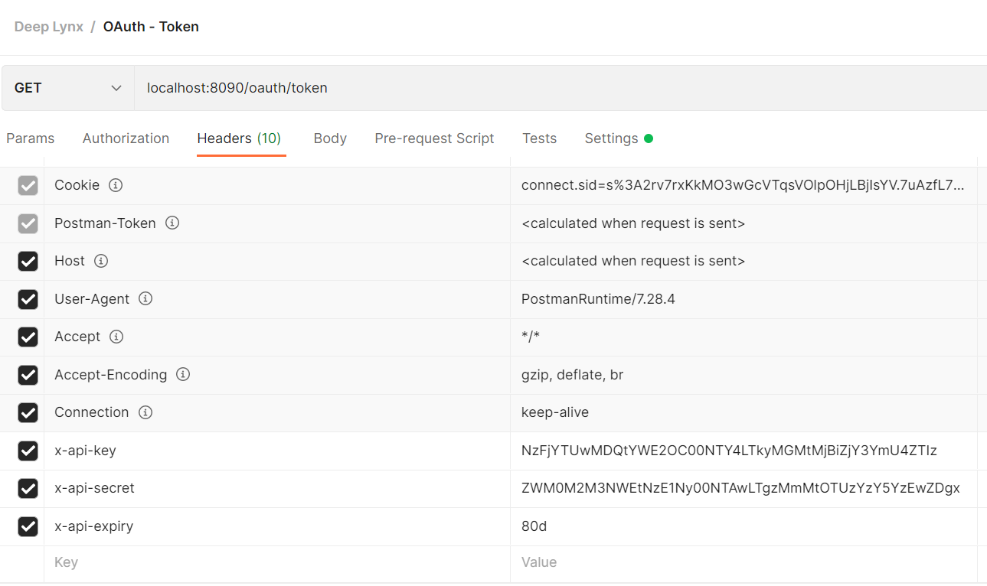
Task: Uncheck the Connection header checkbox
Action: pyautogui.click(x=28, y=412)
